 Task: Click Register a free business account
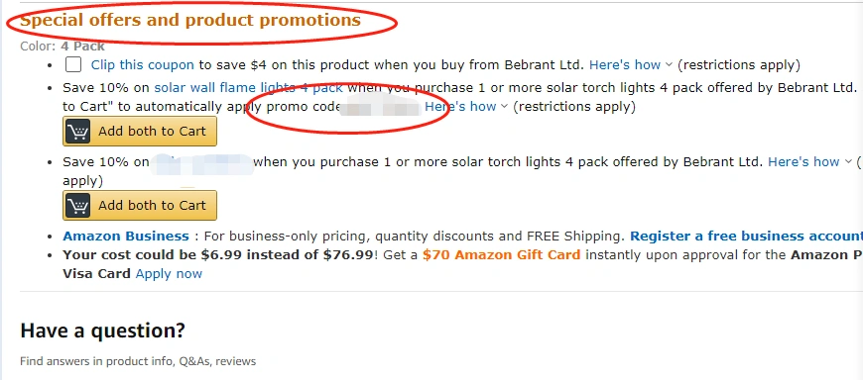pyautogui.click(x=746, y=237)
